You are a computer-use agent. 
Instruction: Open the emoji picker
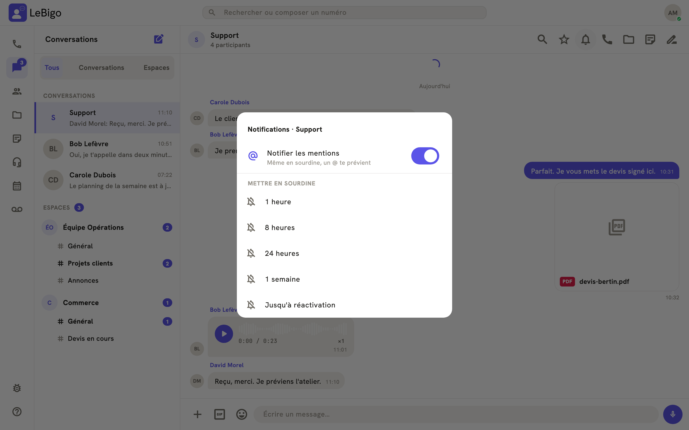tap(241, 414)
